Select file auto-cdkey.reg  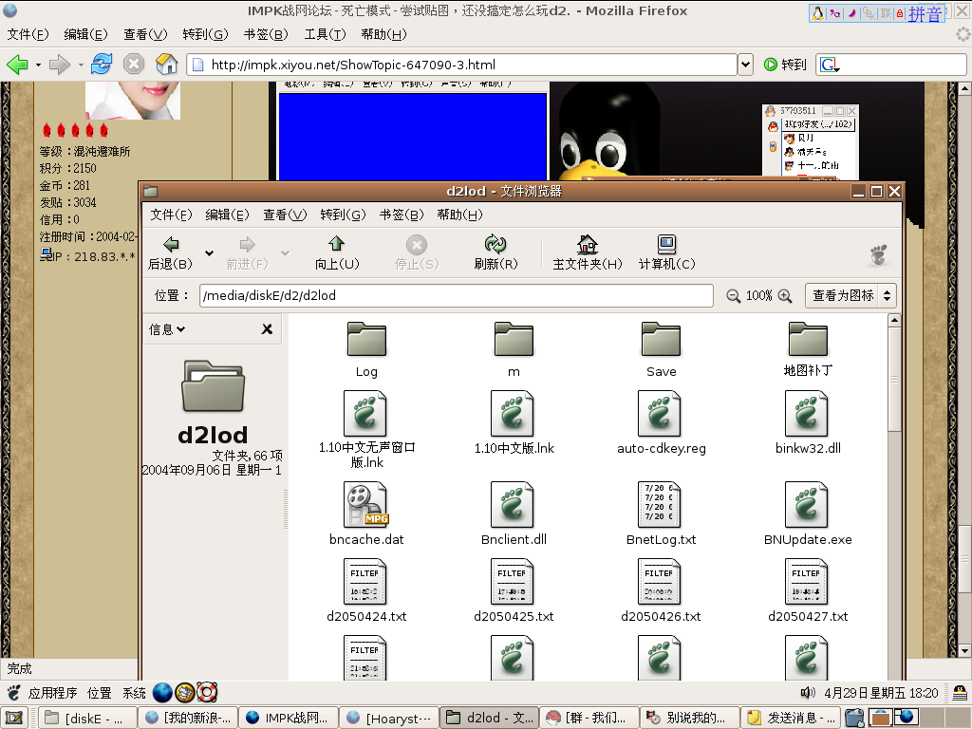[x=661, y=422]
